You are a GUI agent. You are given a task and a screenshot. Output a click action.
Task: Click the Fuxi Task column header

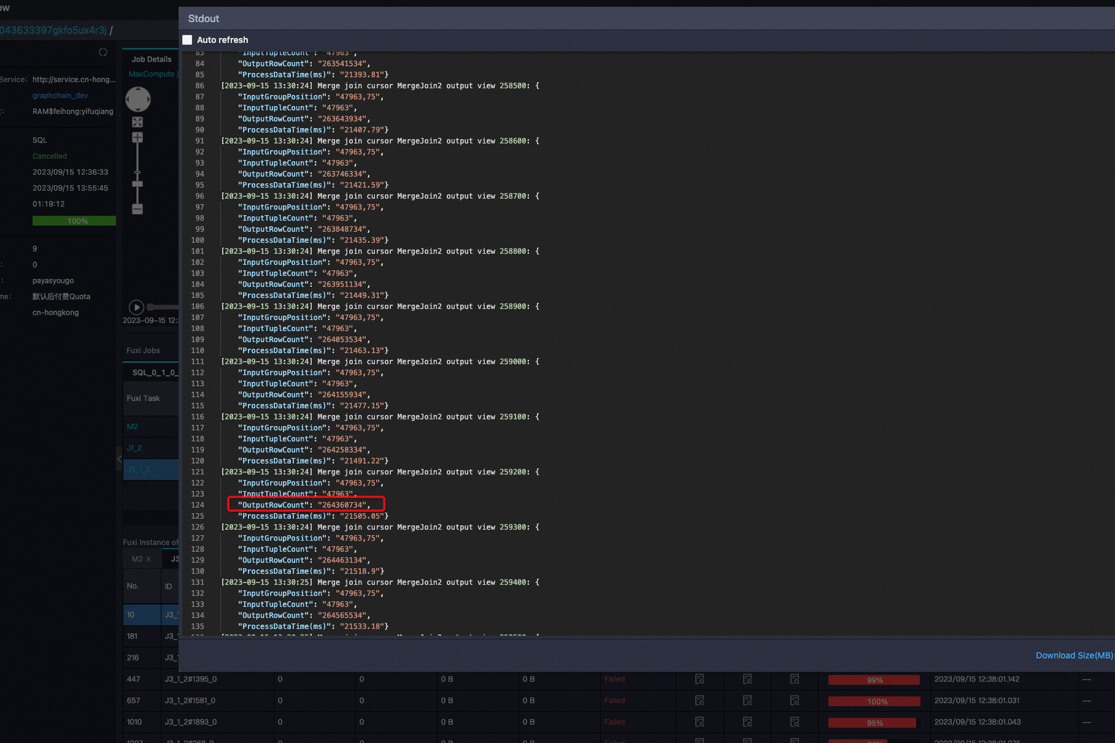coord(143,398)
